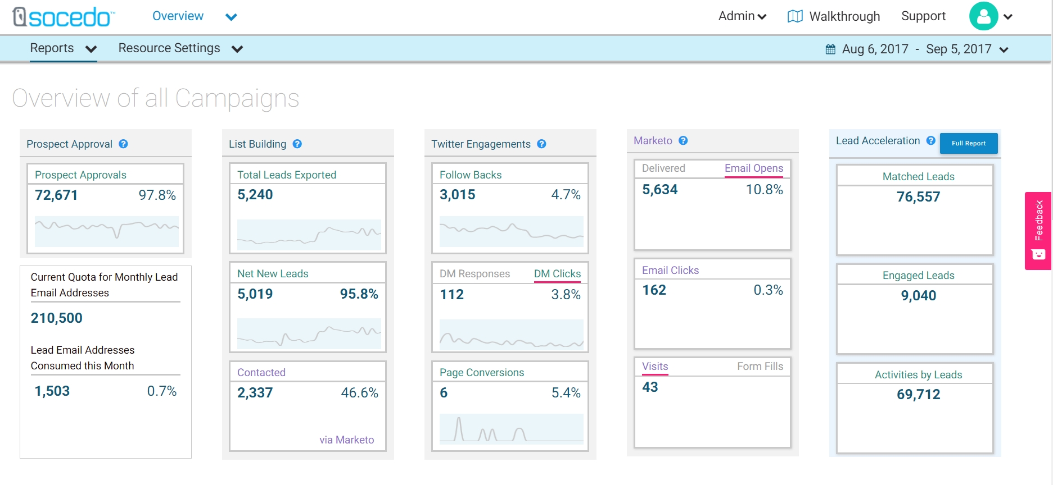The width and height of the screenshot is (1053, 485).
Task: Select the DM Responses tab
Action: click(474, 274)
